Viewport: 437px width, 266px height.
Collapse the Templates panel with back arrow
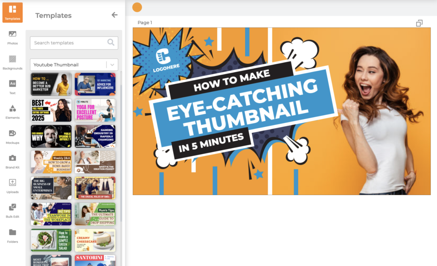[x=114, y=15]
